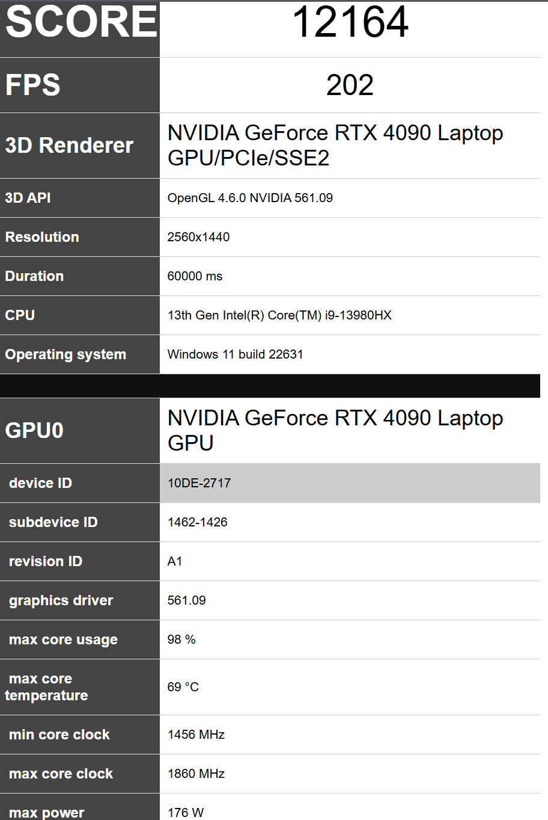This screenshot has width=548, height=820.
Task: Select the graphics driver value 561.09
Action: [x=186, y=600]
